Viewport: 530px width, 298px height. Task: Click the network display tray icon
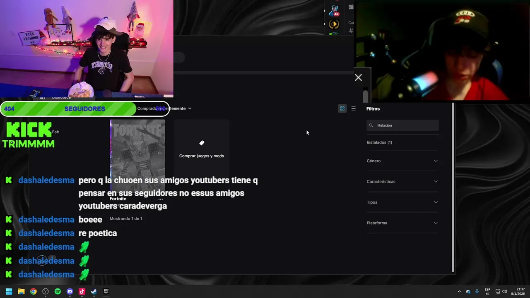point(498,291)
